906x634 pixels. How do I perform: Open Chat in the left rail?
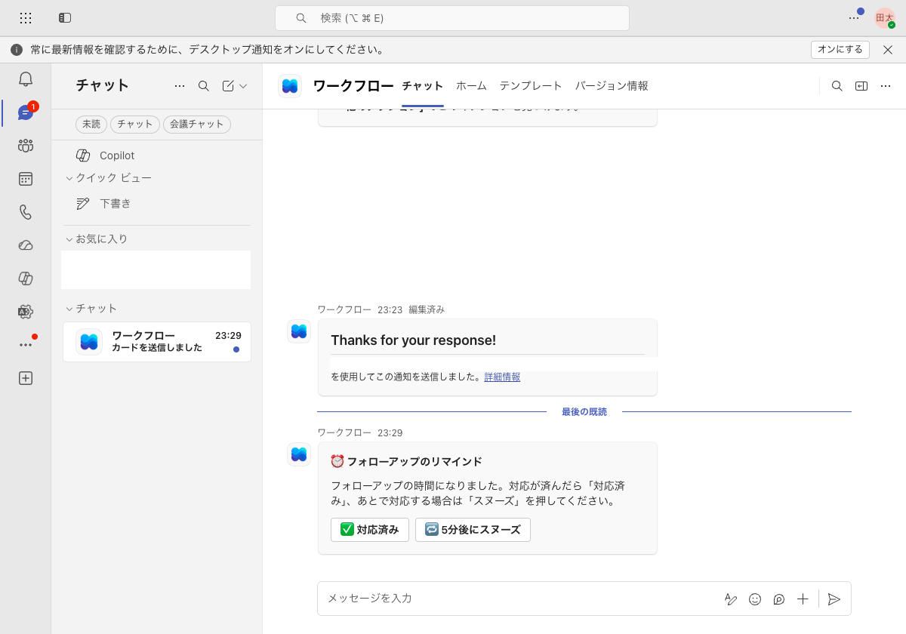point(26,112)
